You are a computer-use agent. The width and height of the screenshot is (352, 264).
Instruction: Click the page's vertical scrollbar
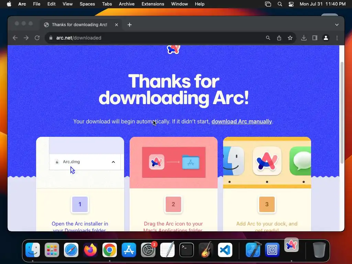[342, 112]
